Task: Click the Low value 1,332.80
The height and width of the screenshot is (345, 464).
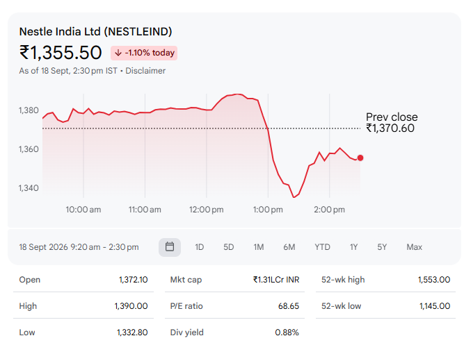Action: (x=132, y=333)
